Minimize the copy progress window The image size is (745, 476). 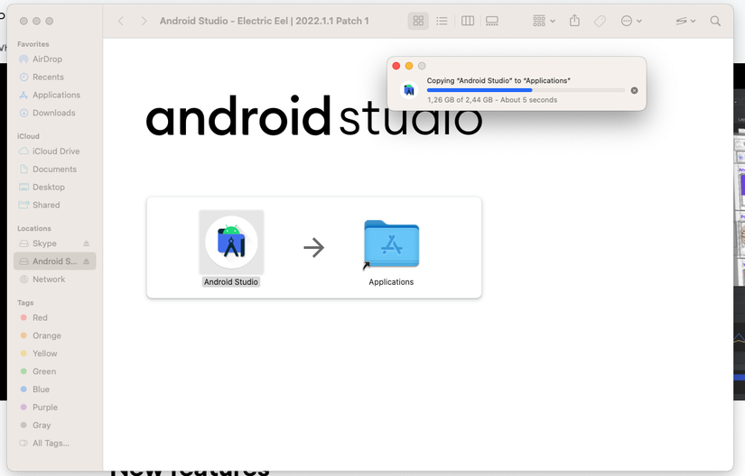tap(409, 66)
